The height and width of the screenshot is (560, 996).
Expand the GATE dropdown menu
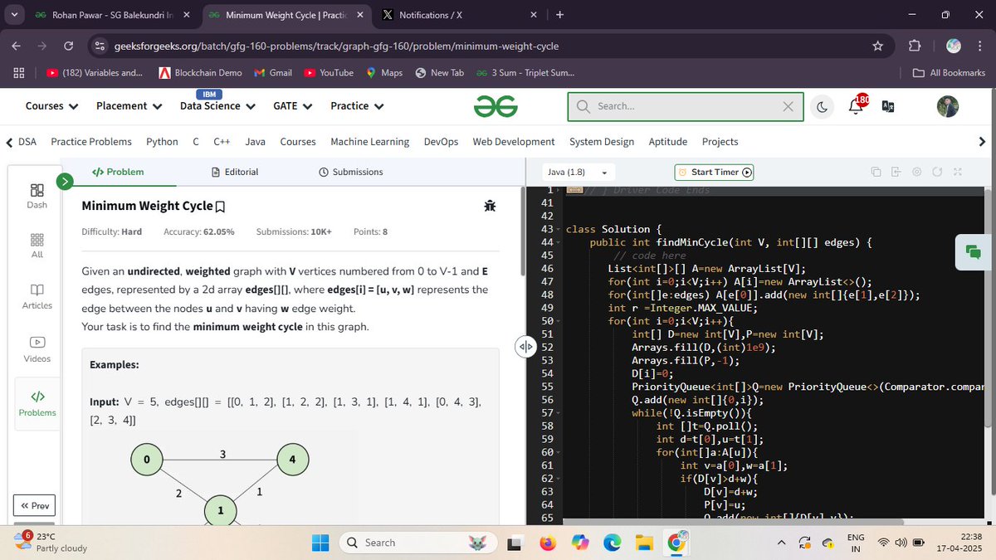(x=292, y=106)
